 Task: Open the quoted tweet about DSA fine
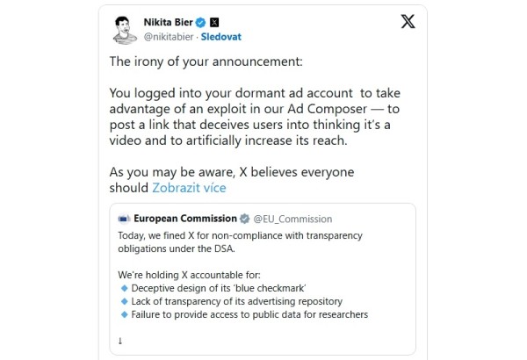(263, 279)
